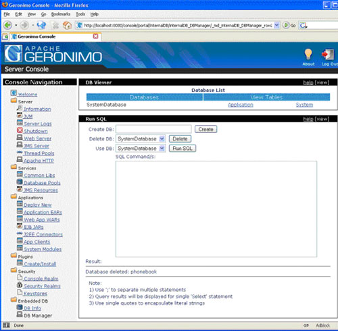
Task: Click the Server folder in navigation
Action: pyautogui.click(x=14, y=101)
